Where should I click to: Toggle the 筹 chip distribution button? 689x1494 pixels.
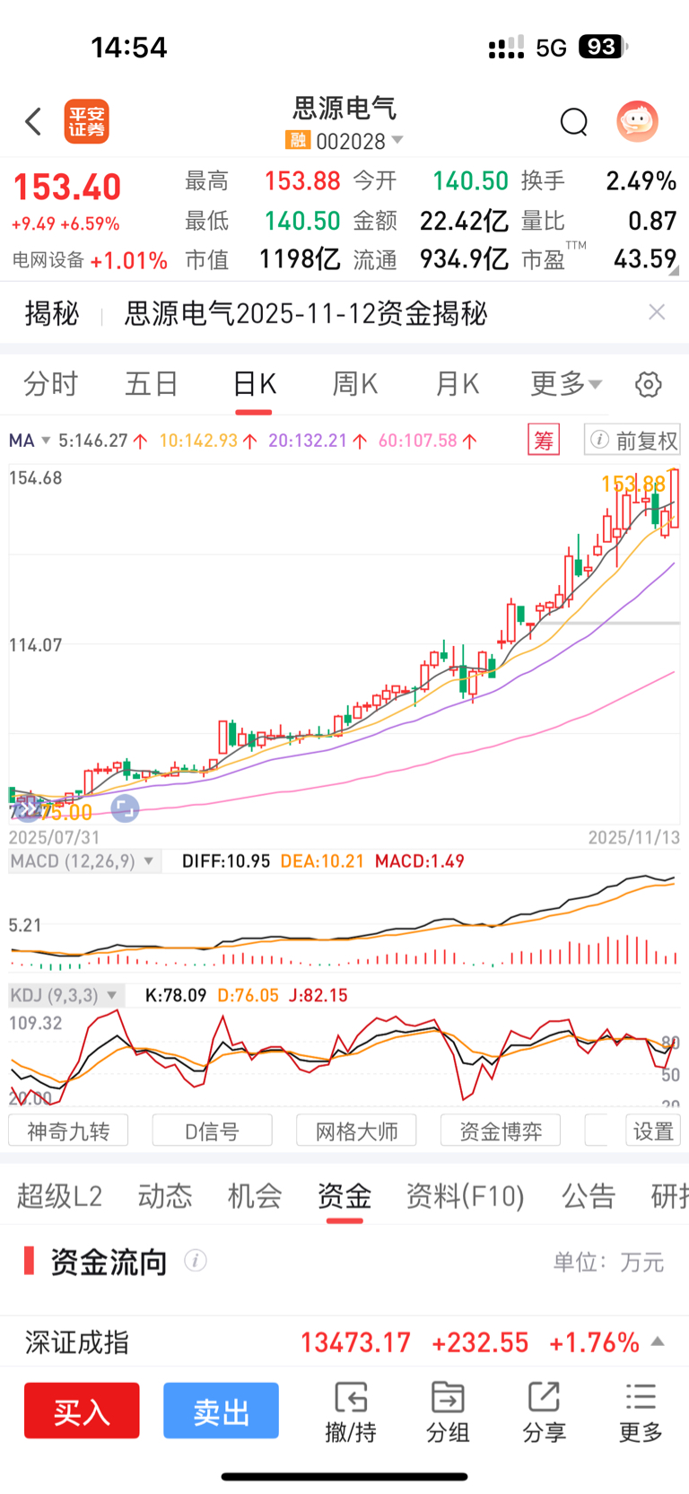pos(544,441)
